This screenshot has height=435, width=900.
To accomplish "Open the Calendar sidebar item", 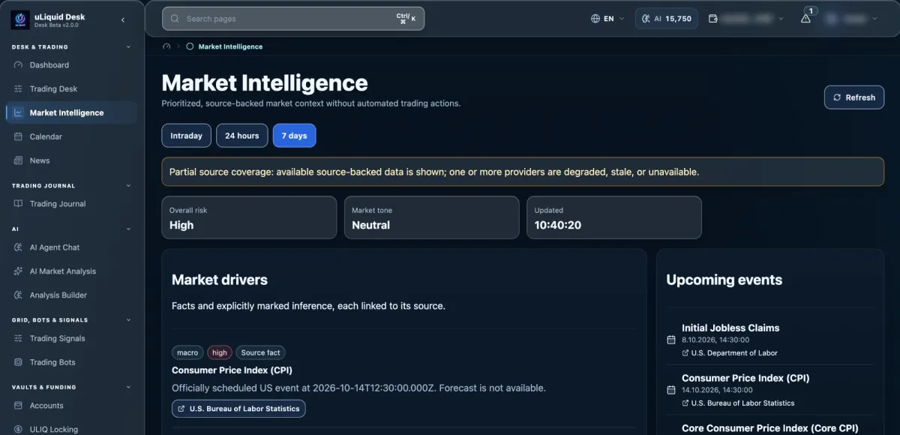I will pos(71,136).
